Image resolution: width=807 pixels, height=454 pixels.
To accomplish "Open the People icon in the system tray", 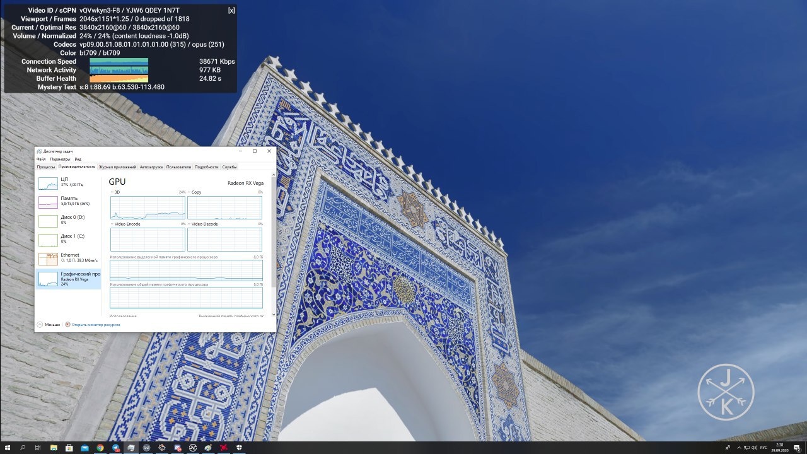I will 728,448.
